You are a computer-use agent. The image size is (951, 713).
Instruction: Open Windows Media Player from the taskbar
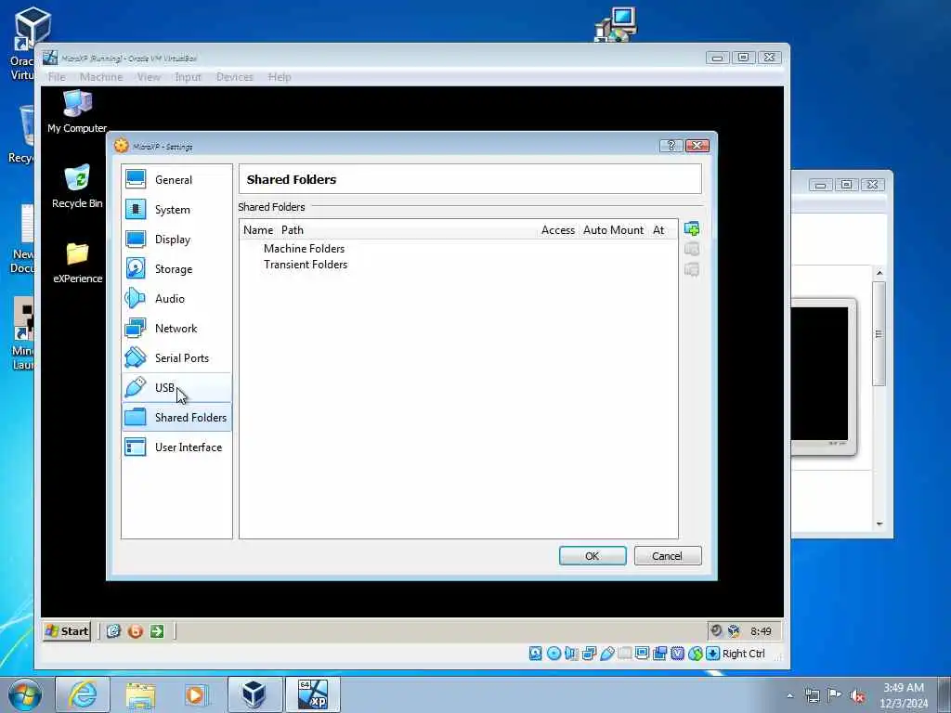(x=196, y=694)
